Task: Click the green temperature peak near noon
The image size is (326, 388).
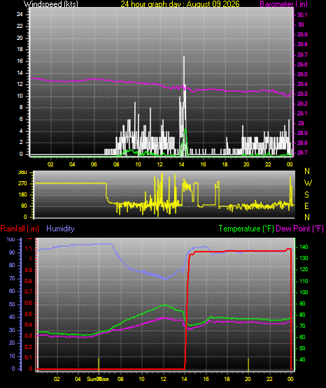Action: point(165,305)
